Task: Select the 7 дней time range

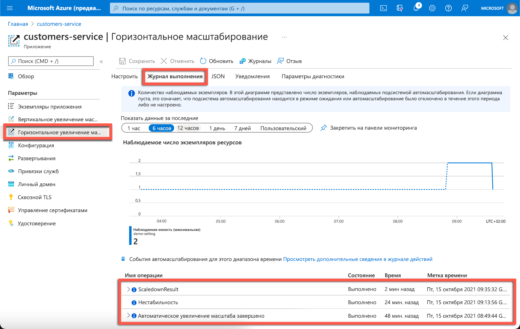Action: tap(242, 128)
